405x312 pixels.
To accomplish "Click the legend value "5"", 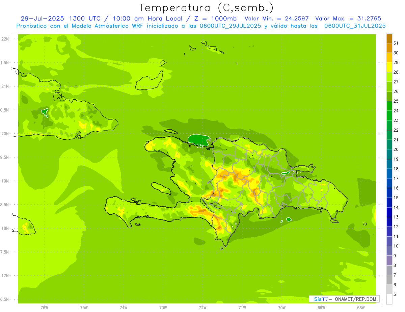I will [x=395, y=294].
